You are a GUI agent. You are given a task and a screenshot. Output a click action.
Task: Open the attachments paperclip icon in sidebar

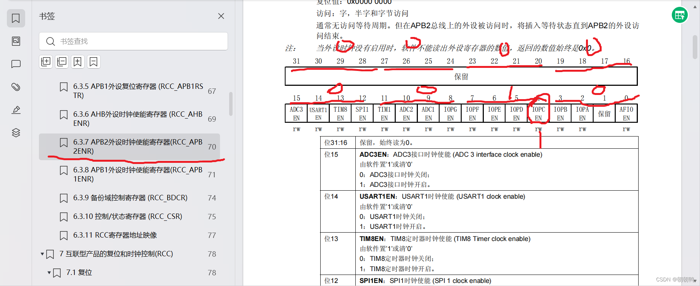pos(16,87)
